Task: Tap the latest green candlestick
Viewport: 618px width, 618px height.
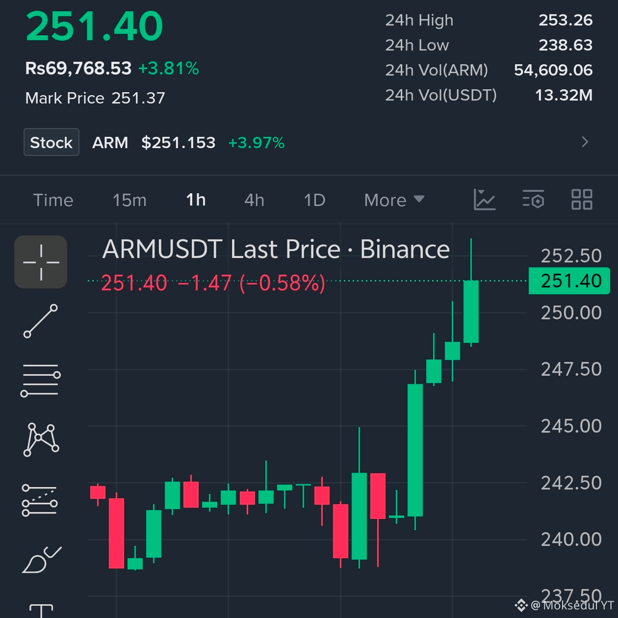Action: [x=471, y=311]
